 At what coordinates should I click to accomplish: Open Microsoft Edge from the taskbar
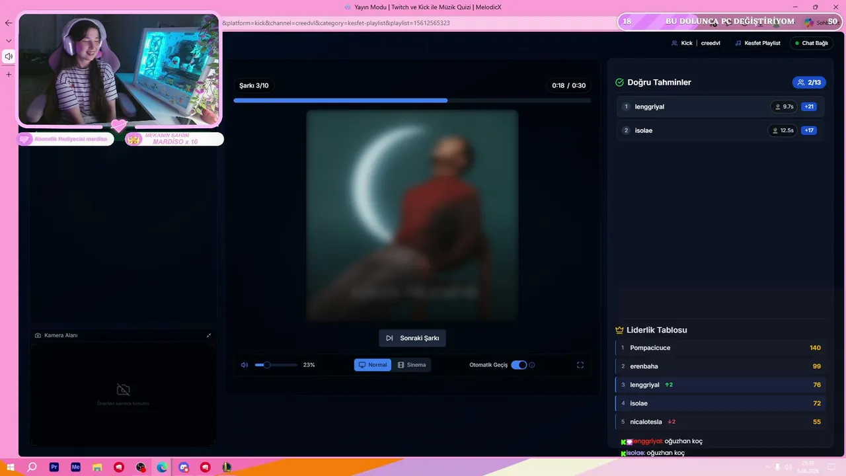[x=162, y=467]
